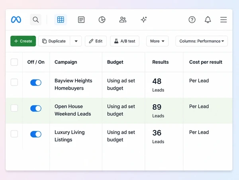This screenshot has height=180, width=239.
Task: Open the ads reporting document icon
Action: (81, 20)
